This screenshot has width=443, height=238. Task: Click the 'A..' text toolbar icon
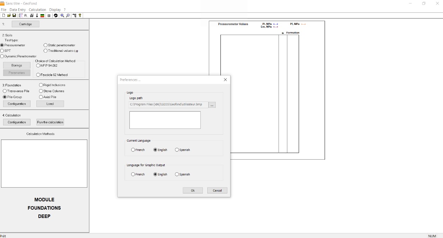point(26,16)
